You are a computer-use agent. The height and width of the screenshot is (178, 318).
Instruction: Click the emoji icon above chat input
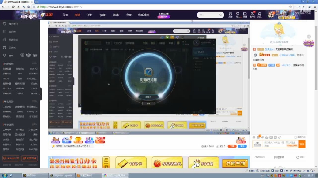(254, 137)
